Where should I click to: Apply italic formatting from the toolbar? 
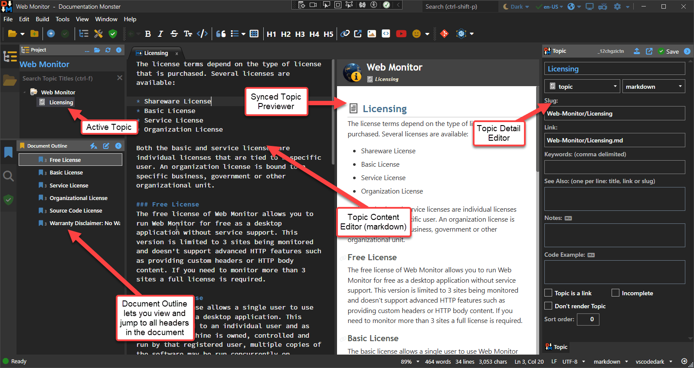(160, 34)
